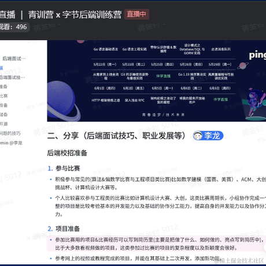Click banner date 5月22日（周一）
266x266 pixels.
tap(105, 64)
